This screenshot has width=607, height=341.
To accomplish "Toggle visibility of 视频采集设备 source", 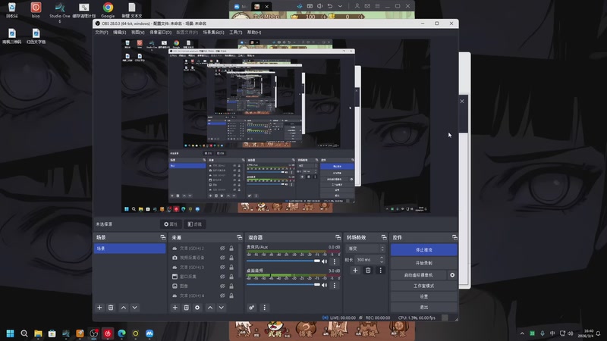I will coord(222,258).
